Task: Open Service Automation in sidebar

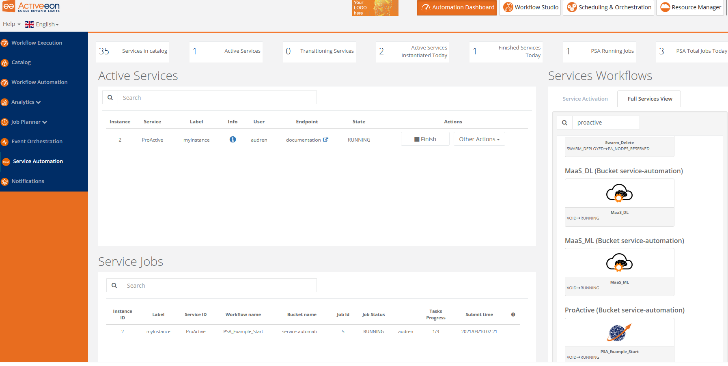Action: point(38,161)
